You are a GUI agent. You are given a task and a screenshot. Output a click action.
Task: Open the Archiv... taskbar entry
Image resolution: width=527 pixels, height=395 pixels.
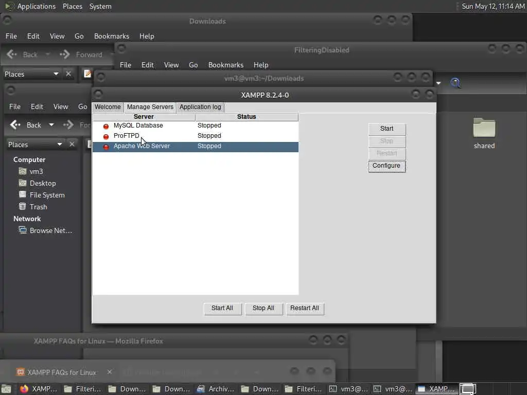tap(215, 389)
